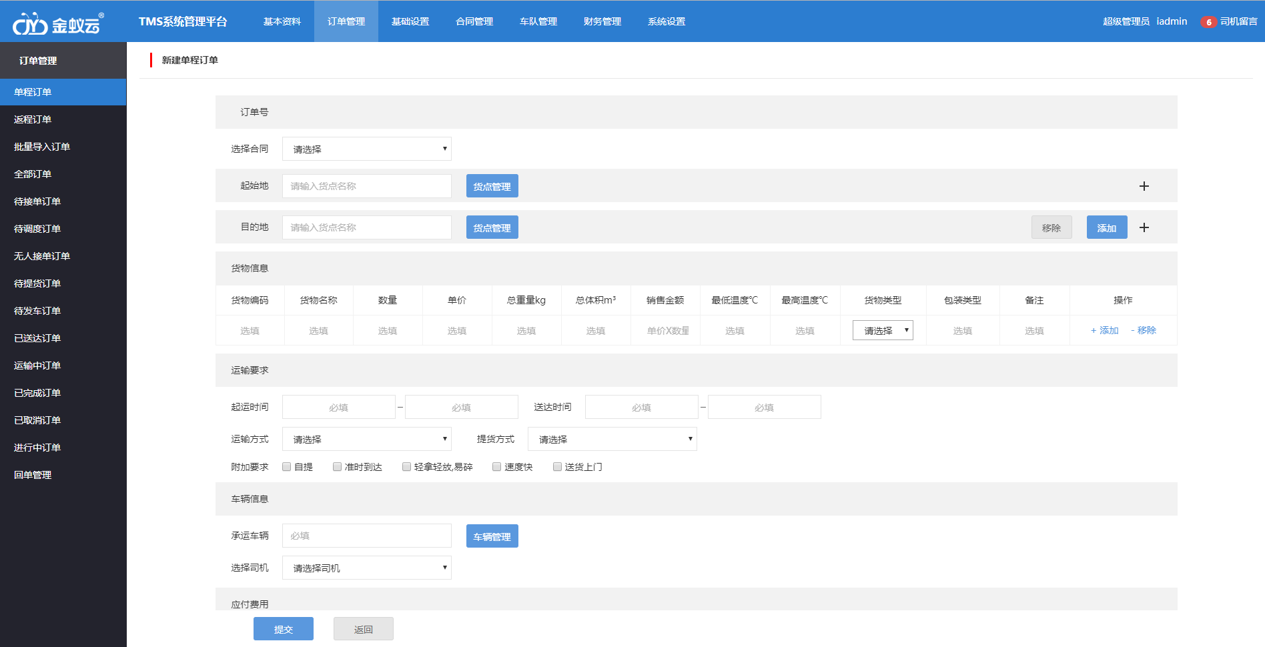1265x647 pixels.
Task: Check the 自提 option
Action: tap(287, 467)
